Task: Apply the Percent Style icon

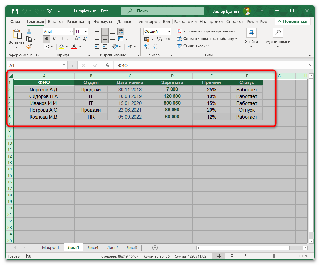Action: coord(159,39)
